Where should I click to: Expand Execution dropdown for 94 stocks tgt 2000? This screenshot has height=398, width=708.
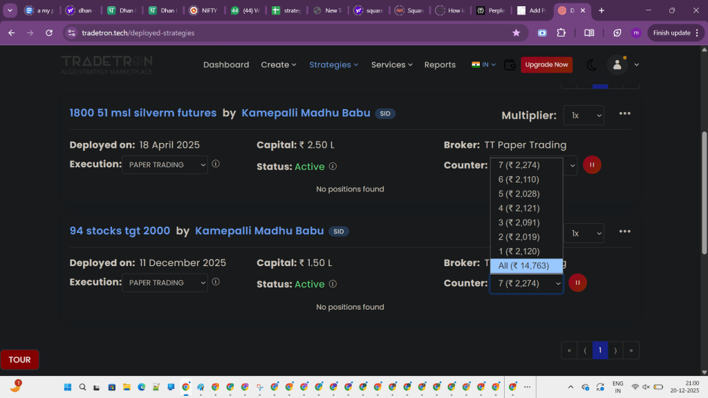click(x=165, y=283)
